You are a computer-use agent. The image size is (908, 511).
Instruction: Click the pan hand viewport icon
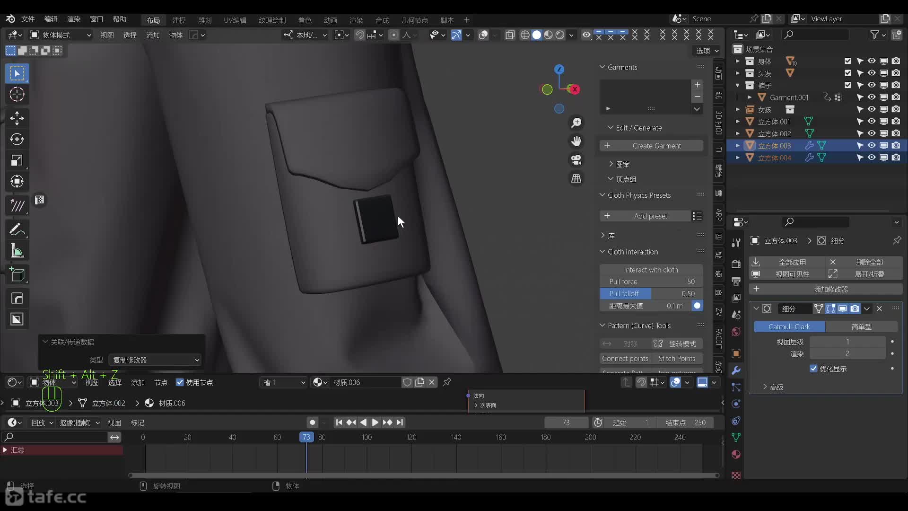[x=576, y=141]
